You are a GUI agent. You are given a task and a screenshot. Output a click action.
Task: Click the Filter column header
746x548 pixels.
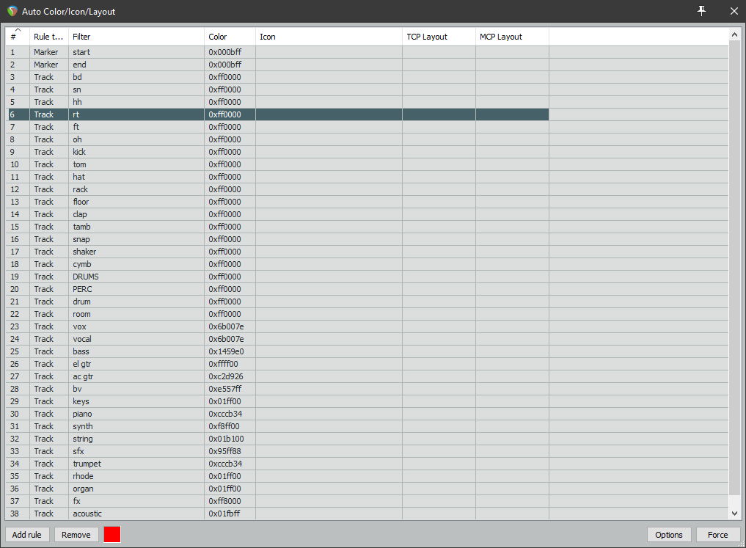point(136,37)
